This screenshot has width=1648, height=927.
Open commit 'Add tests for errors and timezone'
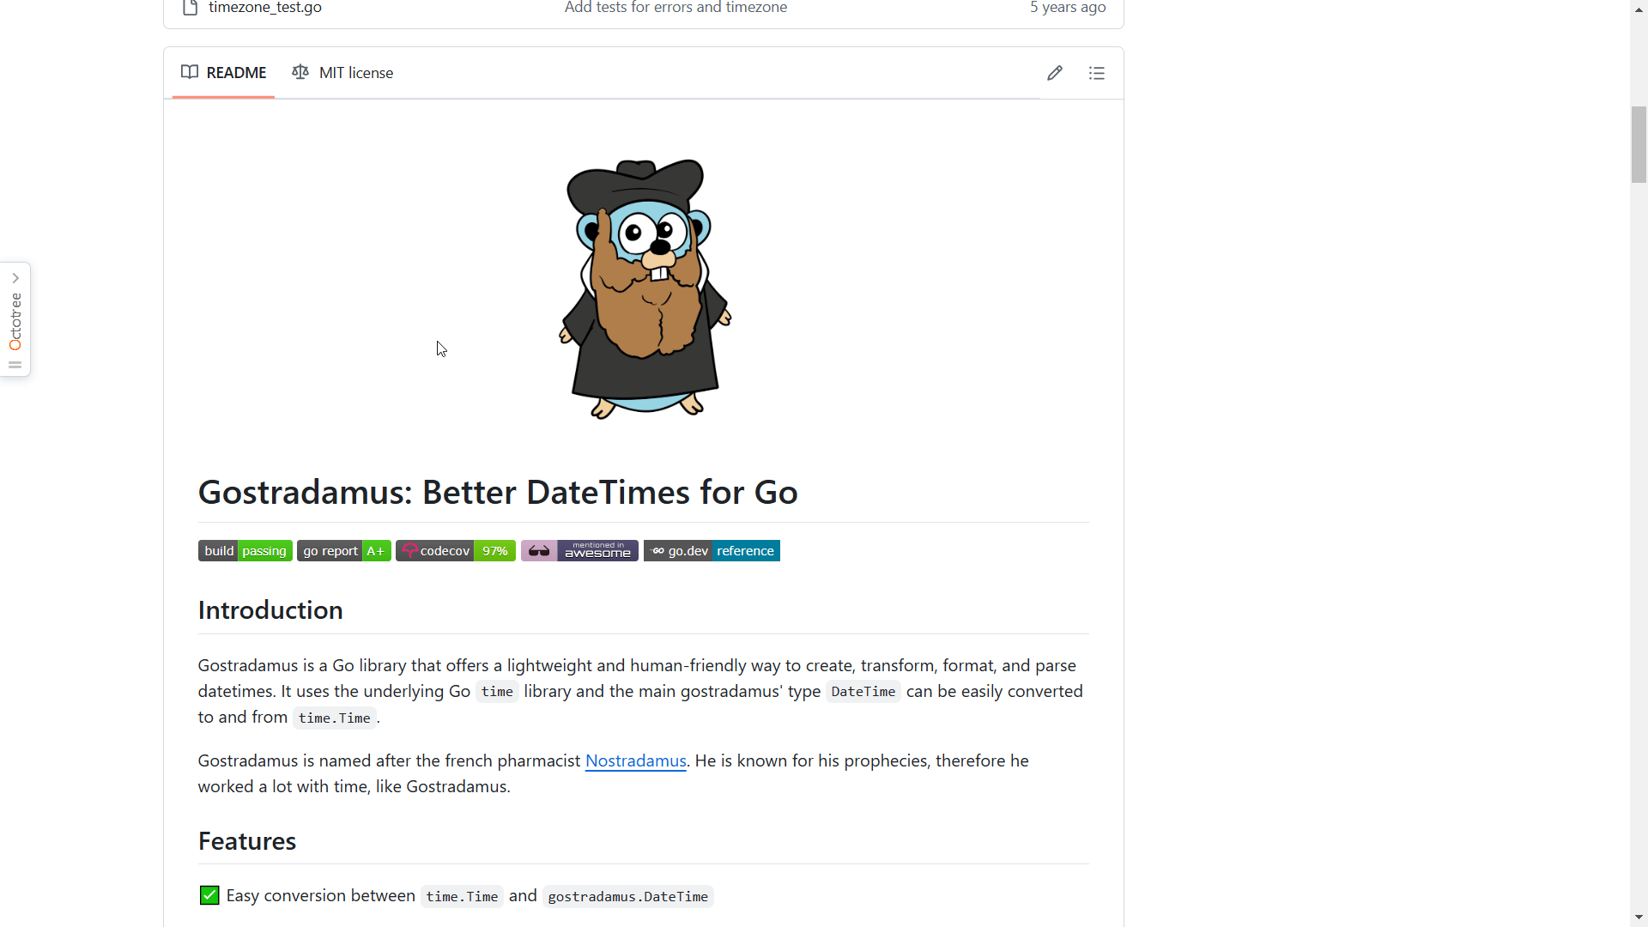[x=676, y=8]
